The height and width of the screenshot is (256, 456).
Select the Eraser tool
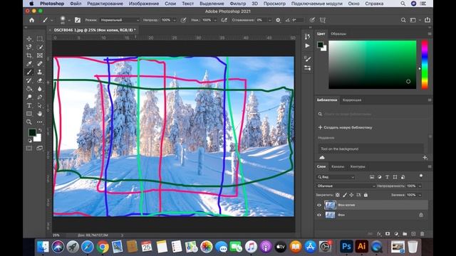pyautogui.click(x=40, y=80)
